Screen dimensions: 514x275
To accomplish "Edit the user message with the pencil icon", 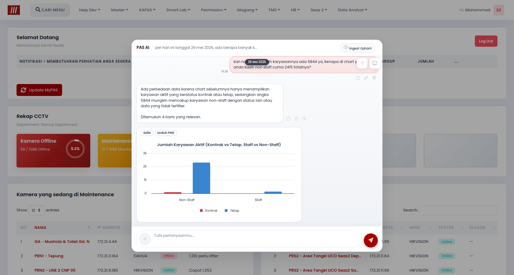I will (366, 78).
